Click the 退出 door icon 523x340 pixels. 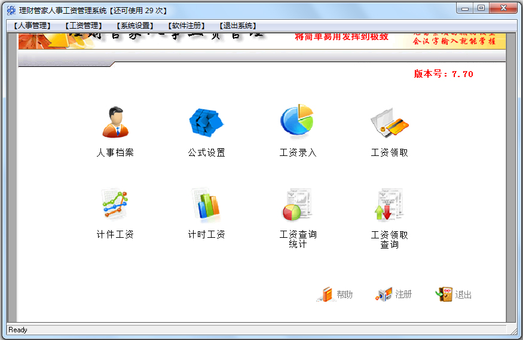(x=444, y=295)
